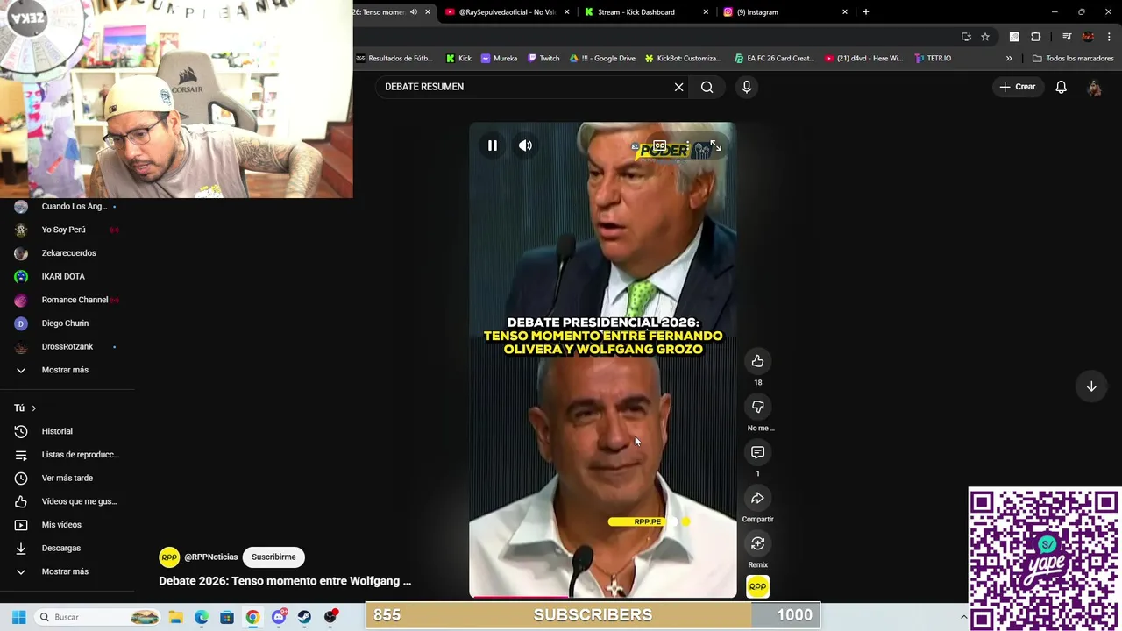This screenshot has height=631, width=1122.
Task: Switch to the Instagram browser tab
Action: click(785, 12)
